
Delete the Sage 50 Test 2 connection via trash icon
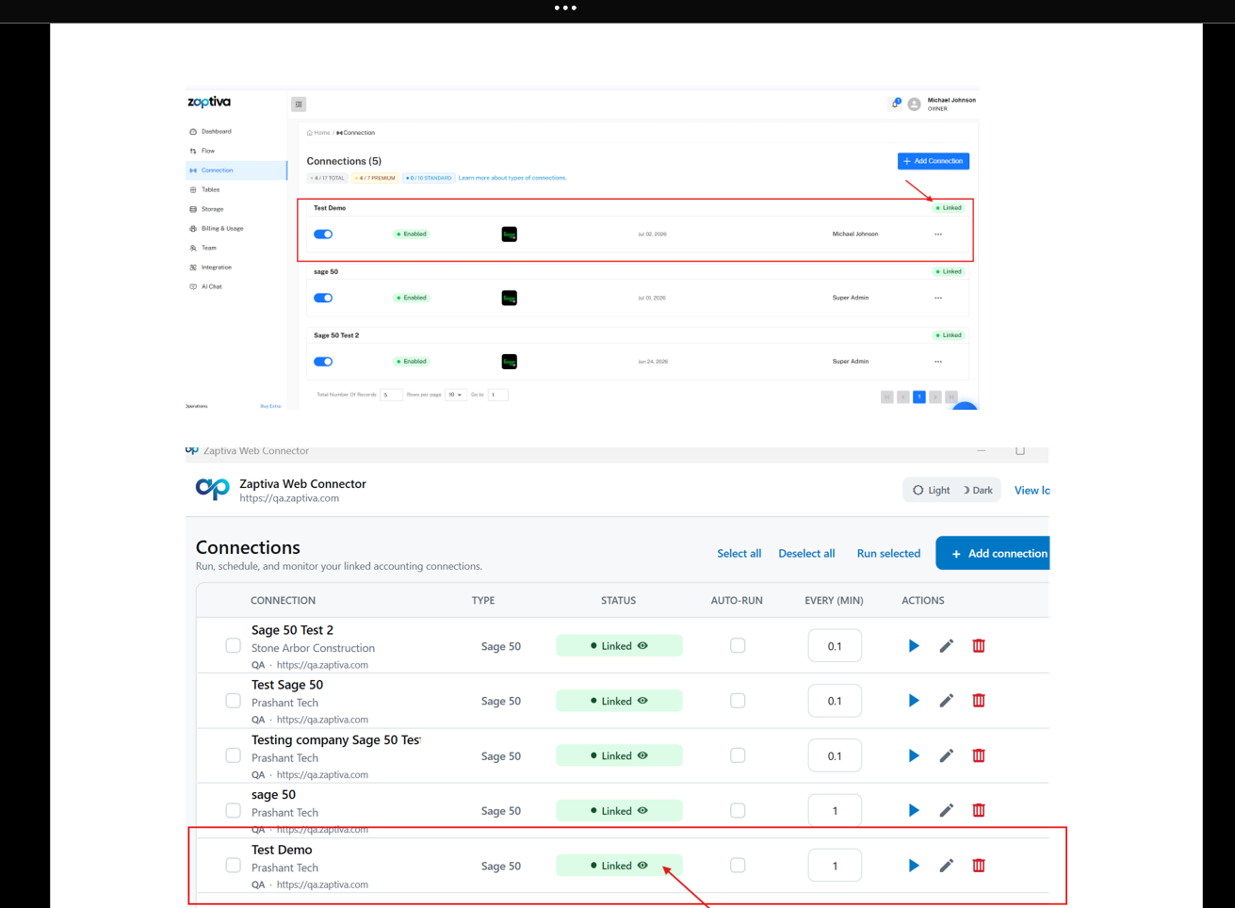pos(979,646)
